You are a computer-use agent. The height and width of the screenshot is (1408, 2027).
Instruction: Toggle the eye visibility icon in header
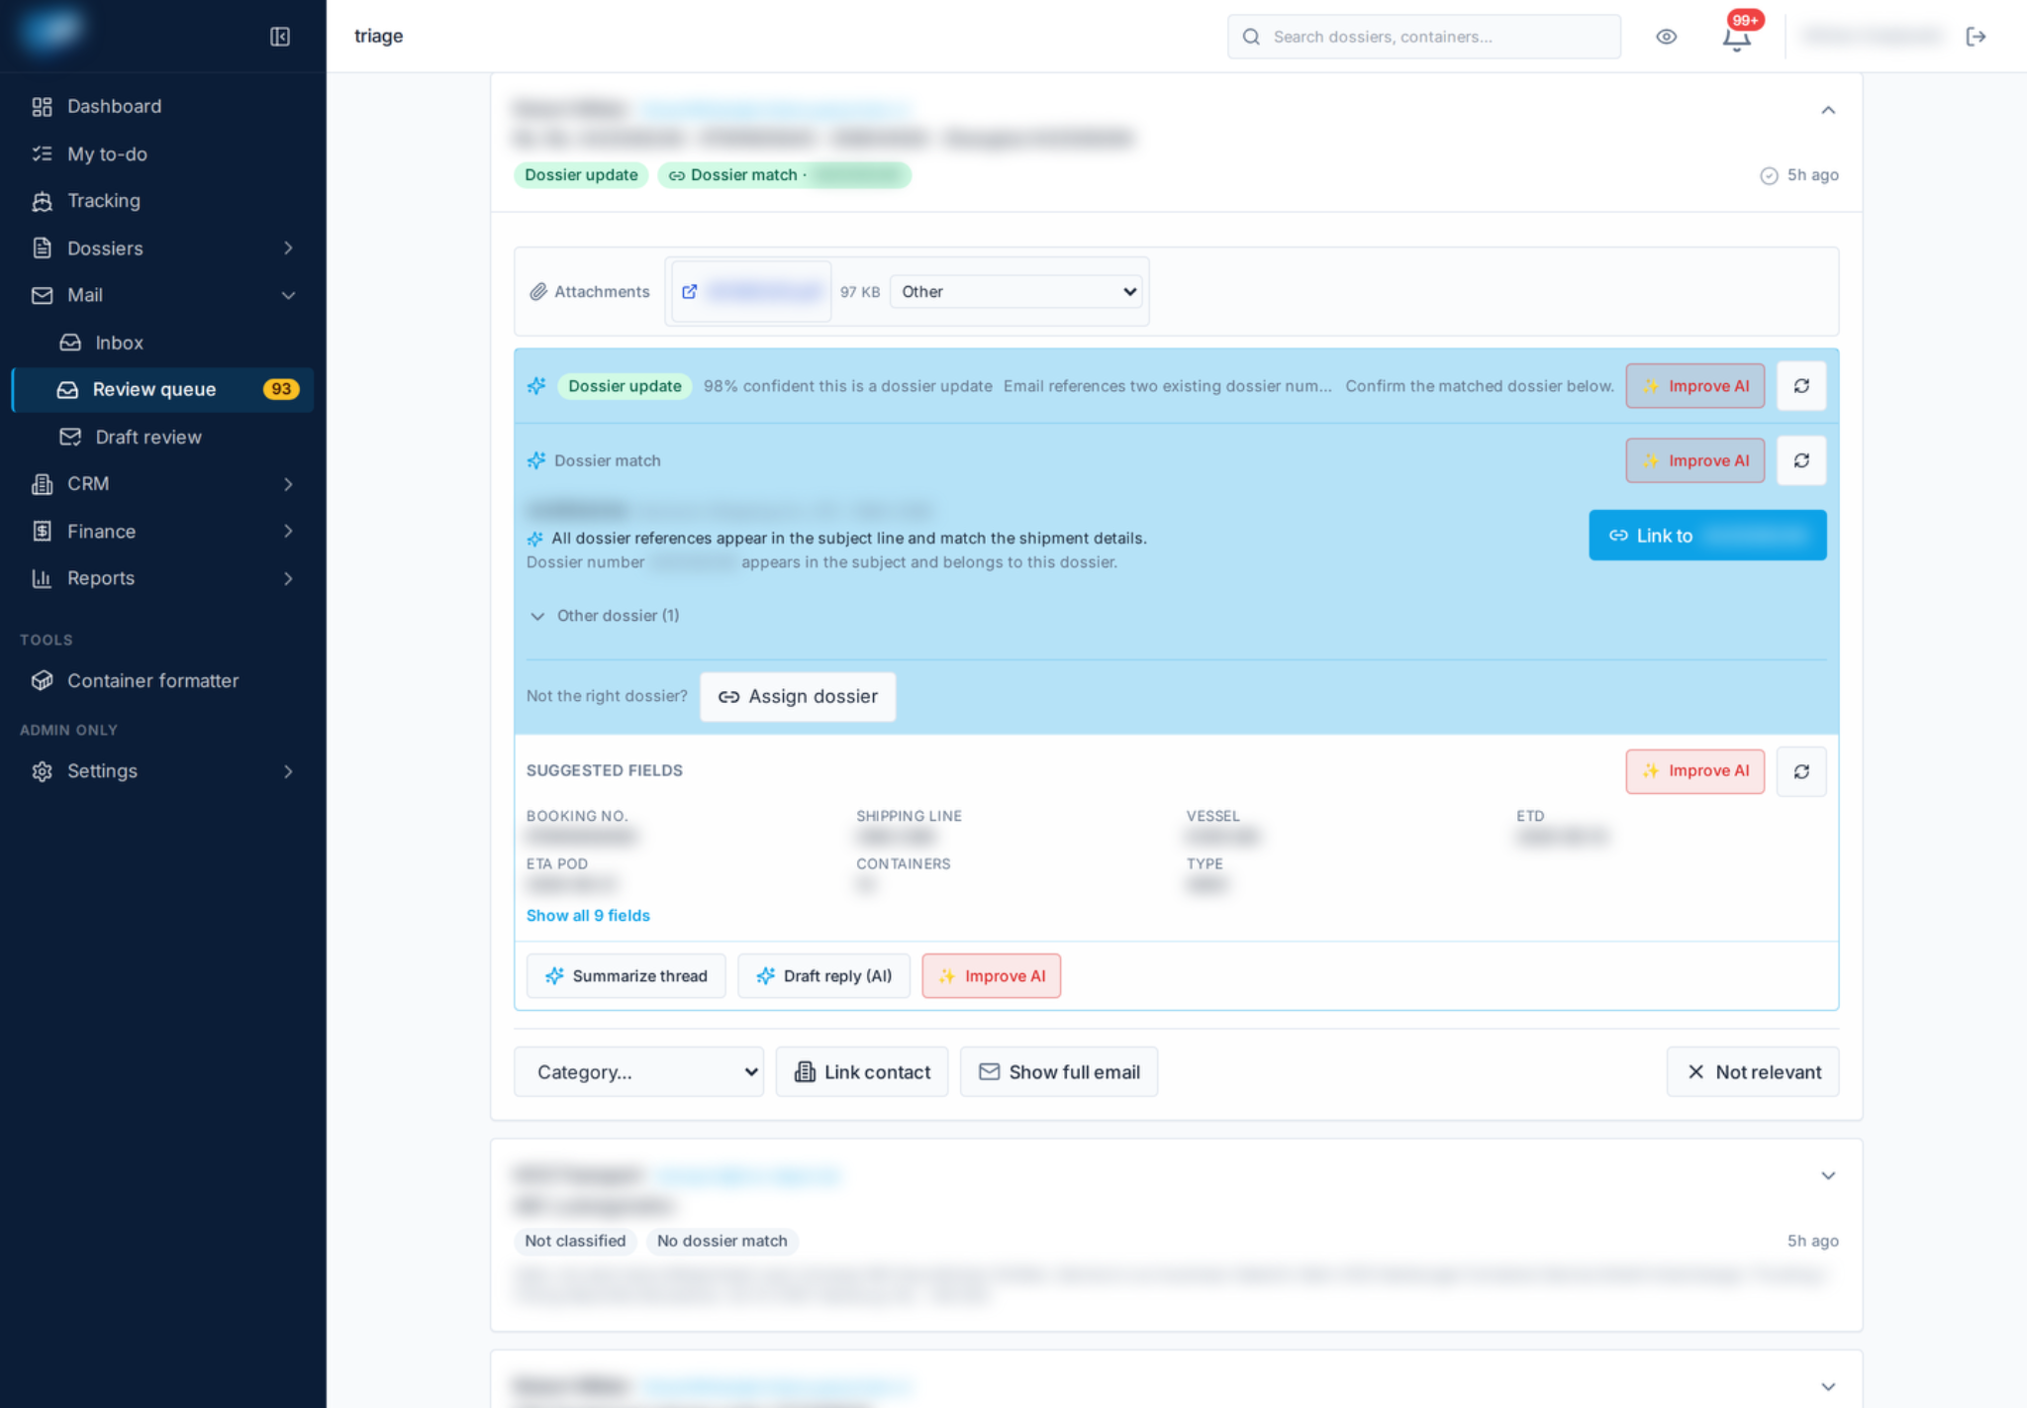pos(1667,37)
